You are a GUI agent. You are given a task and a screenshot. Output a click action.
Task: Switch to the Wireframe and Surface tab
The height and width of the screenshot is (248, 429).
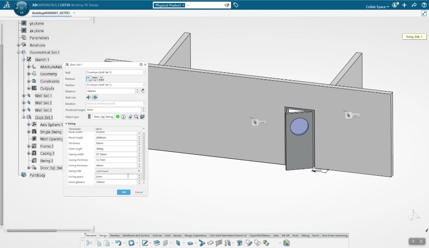136,236
